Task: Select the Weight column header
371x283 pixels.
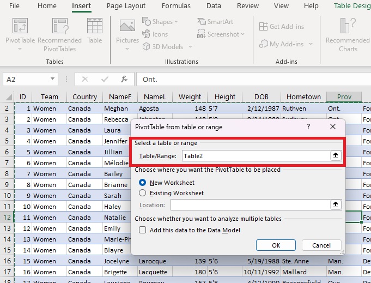Action: point(190,97)
